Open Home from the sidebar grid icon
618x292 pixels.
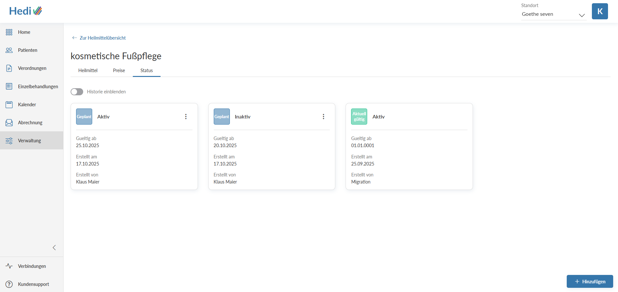click(x=9, y=32)
